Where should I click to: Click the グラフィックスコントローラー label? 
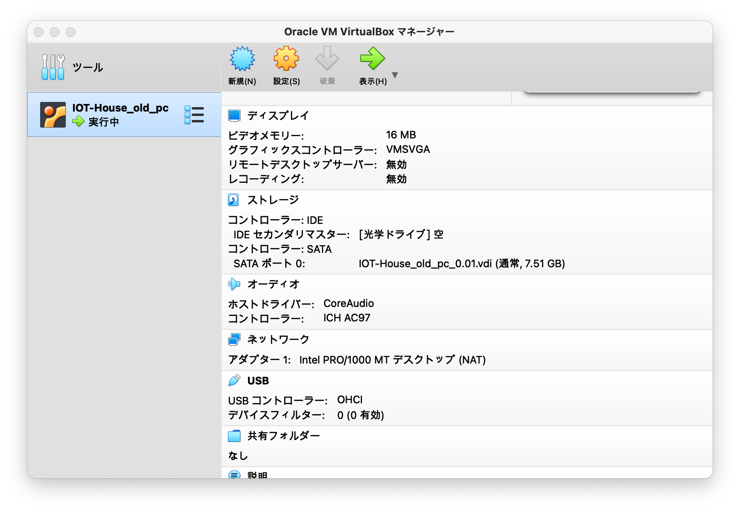pyautogui.click(x=302, y=150)
